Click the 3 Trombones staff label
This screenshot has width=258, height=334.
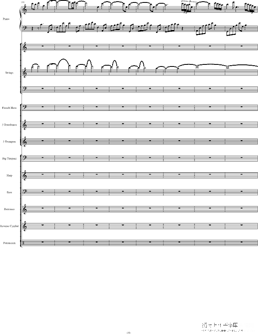tap(9, 125)
